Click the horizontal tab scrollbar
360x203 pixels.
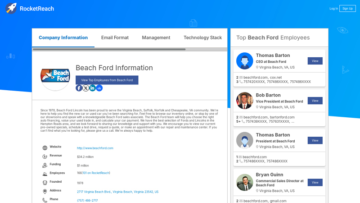[109, 49]
